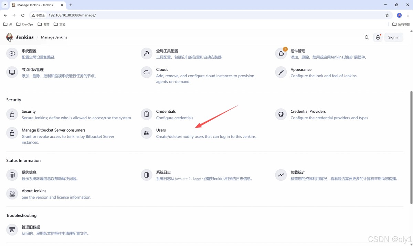Click the 不安全 site security indicator
The image size is (413, 246).
tap(38, 15)
